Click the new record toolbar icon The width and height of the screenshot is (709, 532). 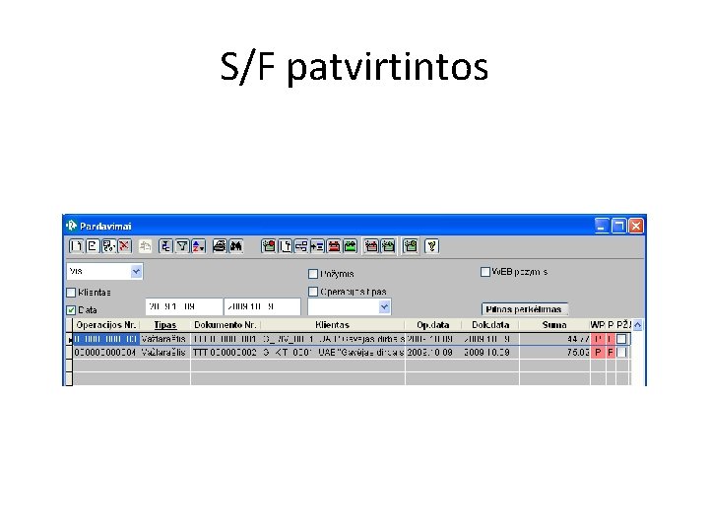[76, 246]
